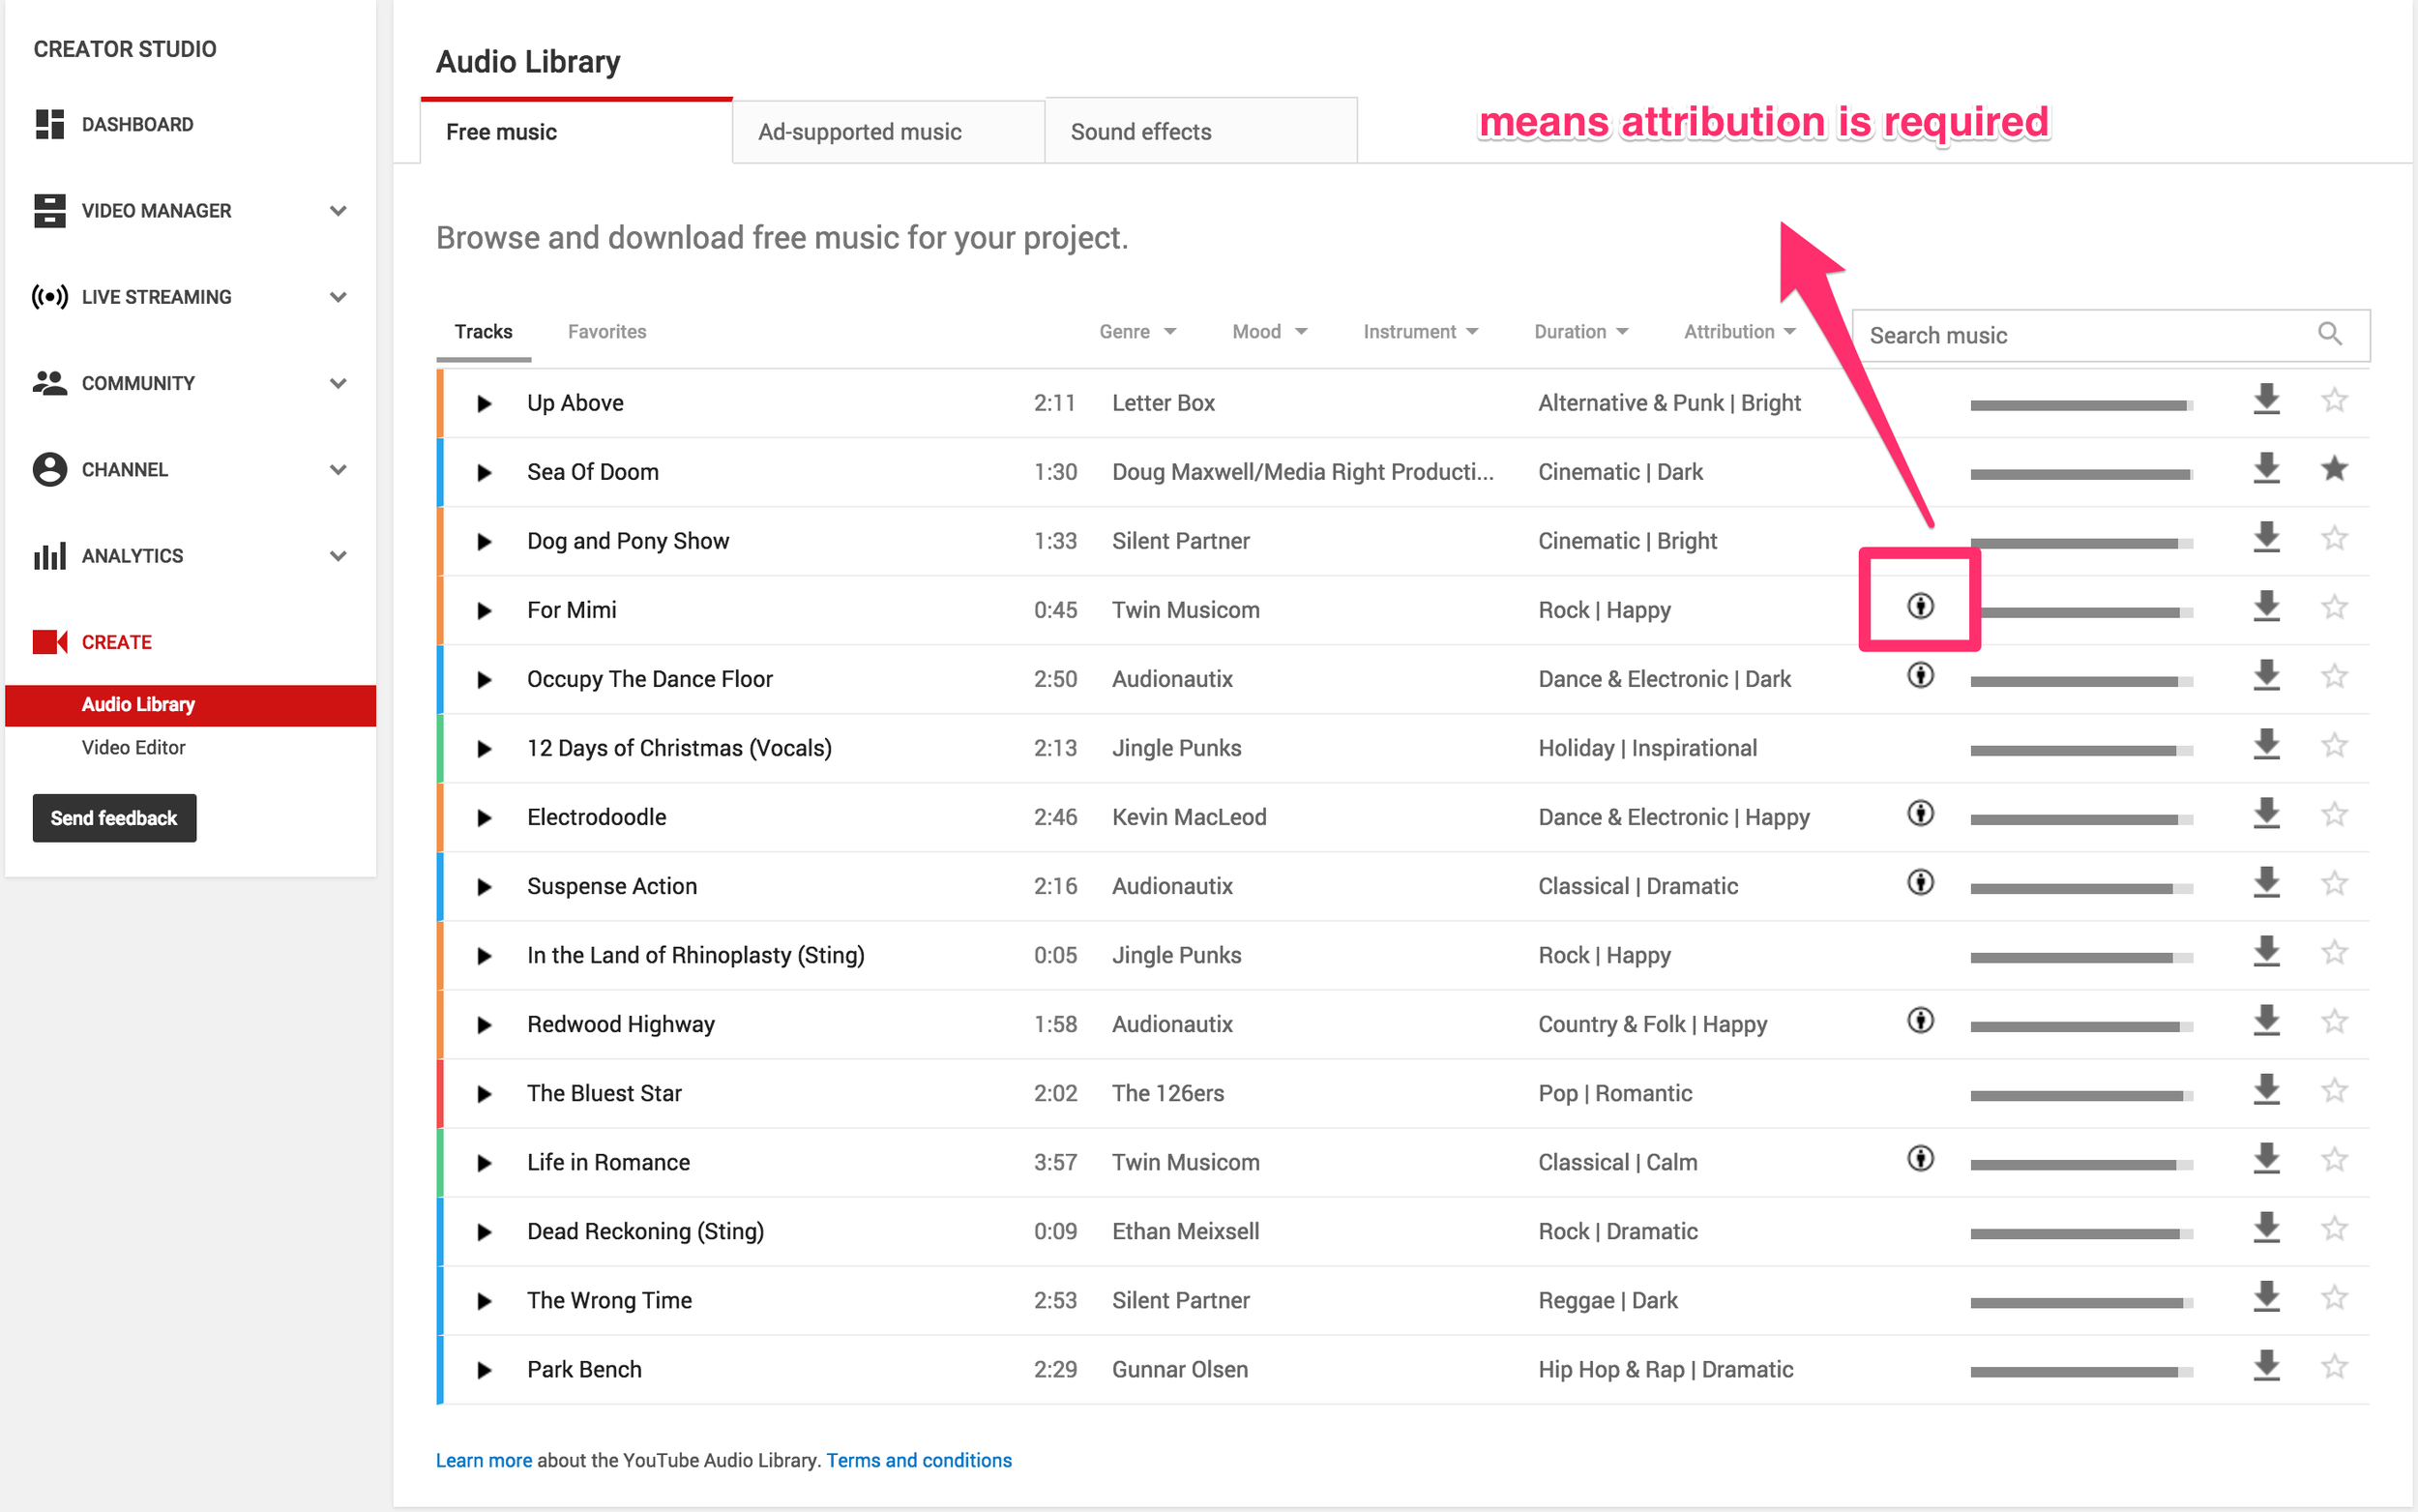Switch to Ad-supported music tab
The image size is (2418, 1512).
889,132
